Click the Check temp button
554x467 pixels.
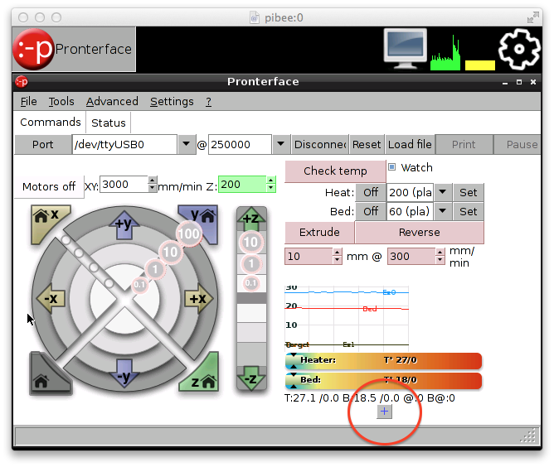coord(335,171)
